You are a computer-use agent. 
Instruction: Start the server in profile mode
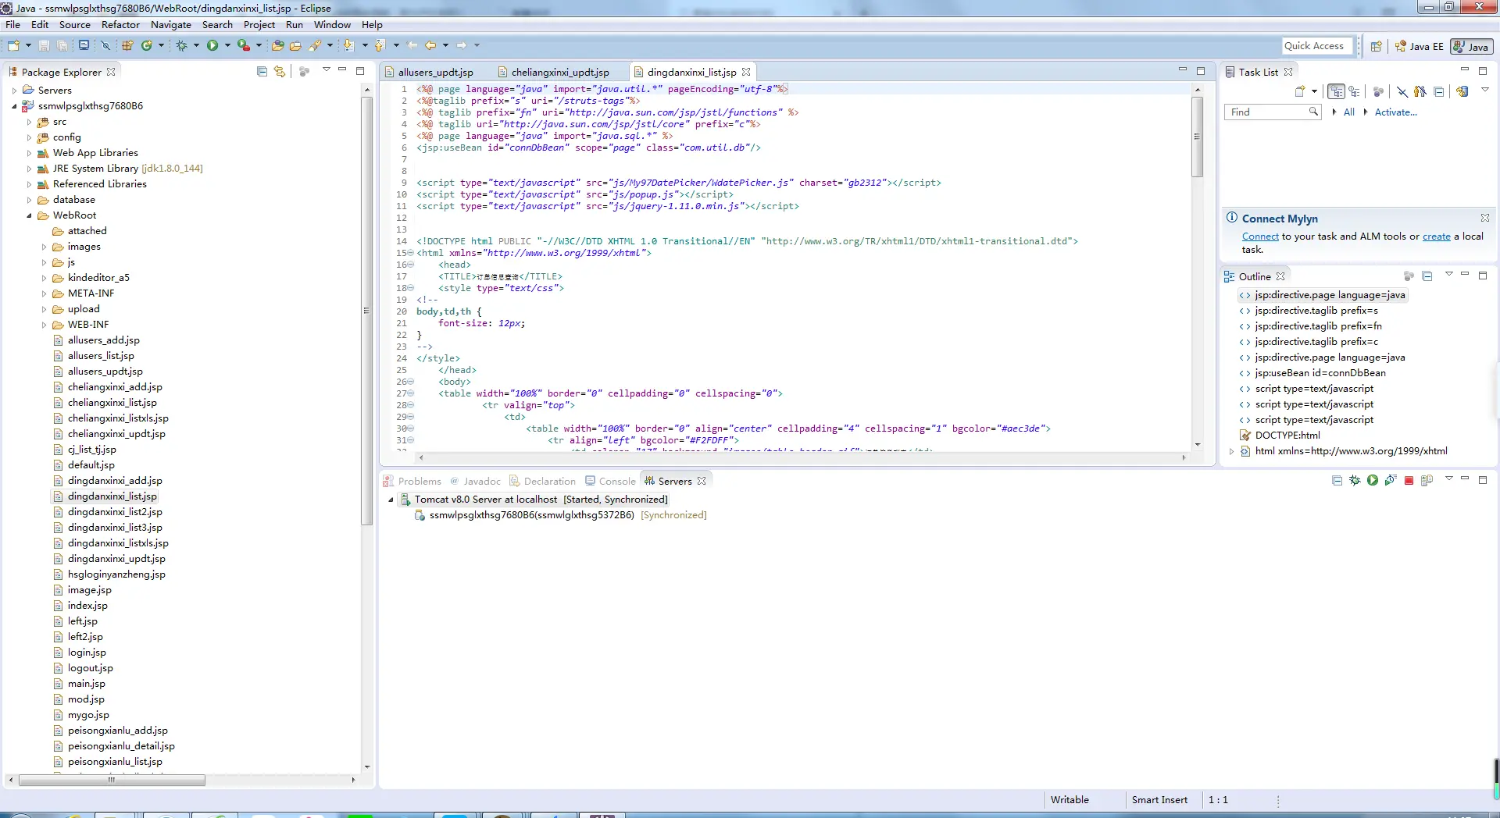click(1391, 481)
